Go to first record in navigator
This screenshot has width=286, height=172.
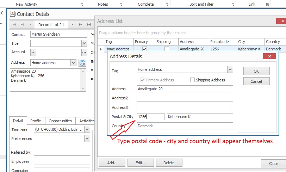click(x=14, y=25)
